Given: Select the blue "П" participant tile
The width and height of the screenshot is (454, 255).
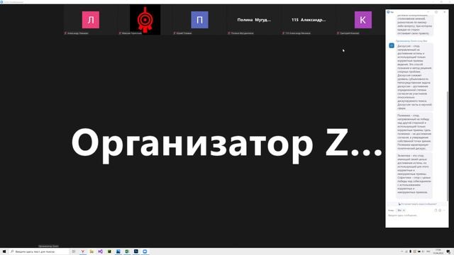Looking at the screenshot, I should (199, 20).
